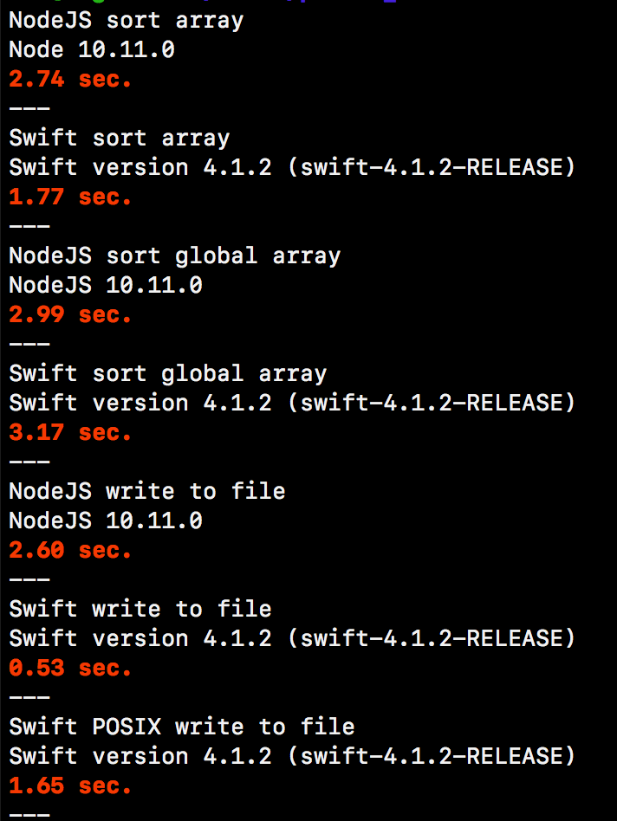Click the red "2.60 sec." result
This screenshot has height=821, width=617.
[70, 551]
